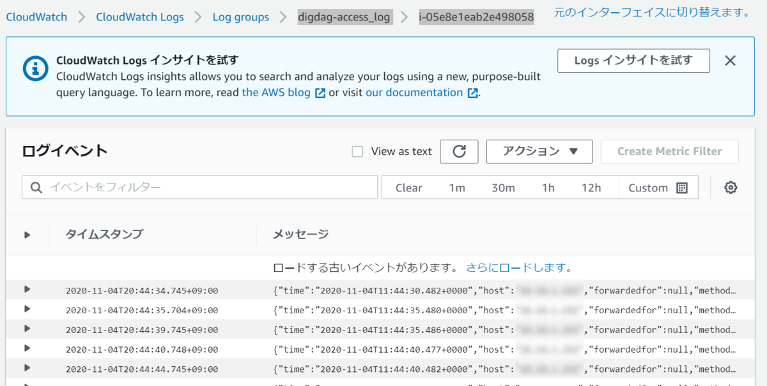Open the CloudWatch Logs breadcrumb
Screen dimensions: 767x386
click(x=140, y=17)
